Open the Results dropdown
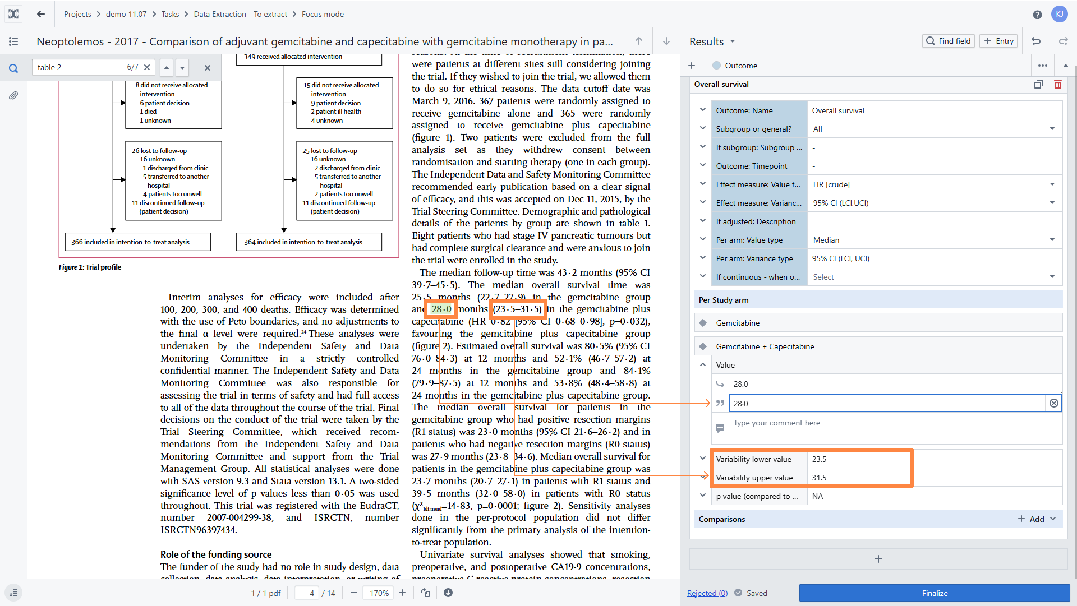The image size is (1077, 606). (x=712, y=41)
